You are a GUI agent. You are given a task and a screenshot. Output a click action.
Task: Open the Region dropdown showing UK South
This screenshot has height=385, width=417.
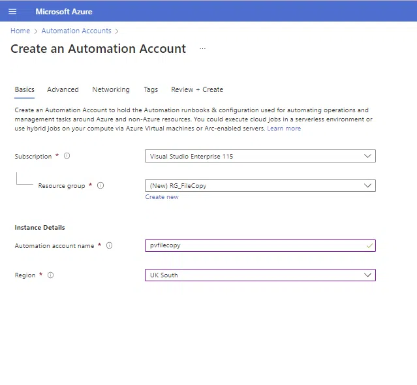click(260, 275)
